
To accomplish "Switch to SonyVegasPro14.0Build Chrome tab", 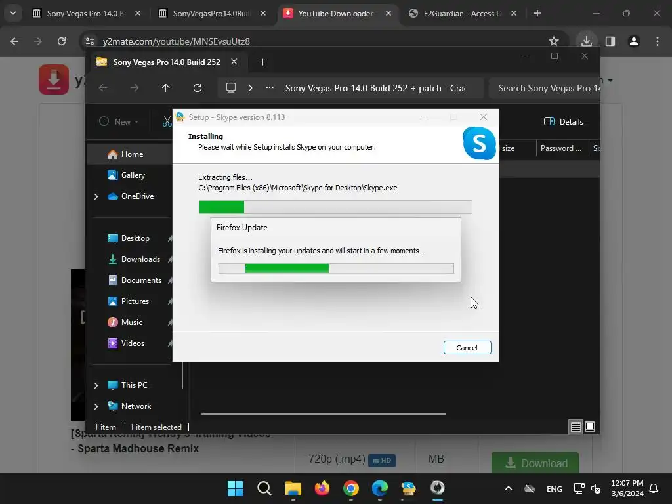I will click(212, 14).
